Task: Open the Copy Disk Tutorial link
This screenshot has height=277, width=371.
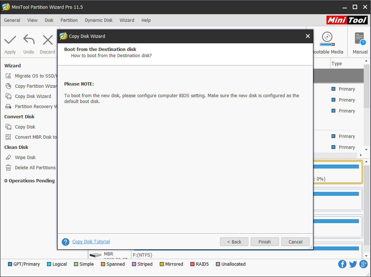Action: [91, 242]
